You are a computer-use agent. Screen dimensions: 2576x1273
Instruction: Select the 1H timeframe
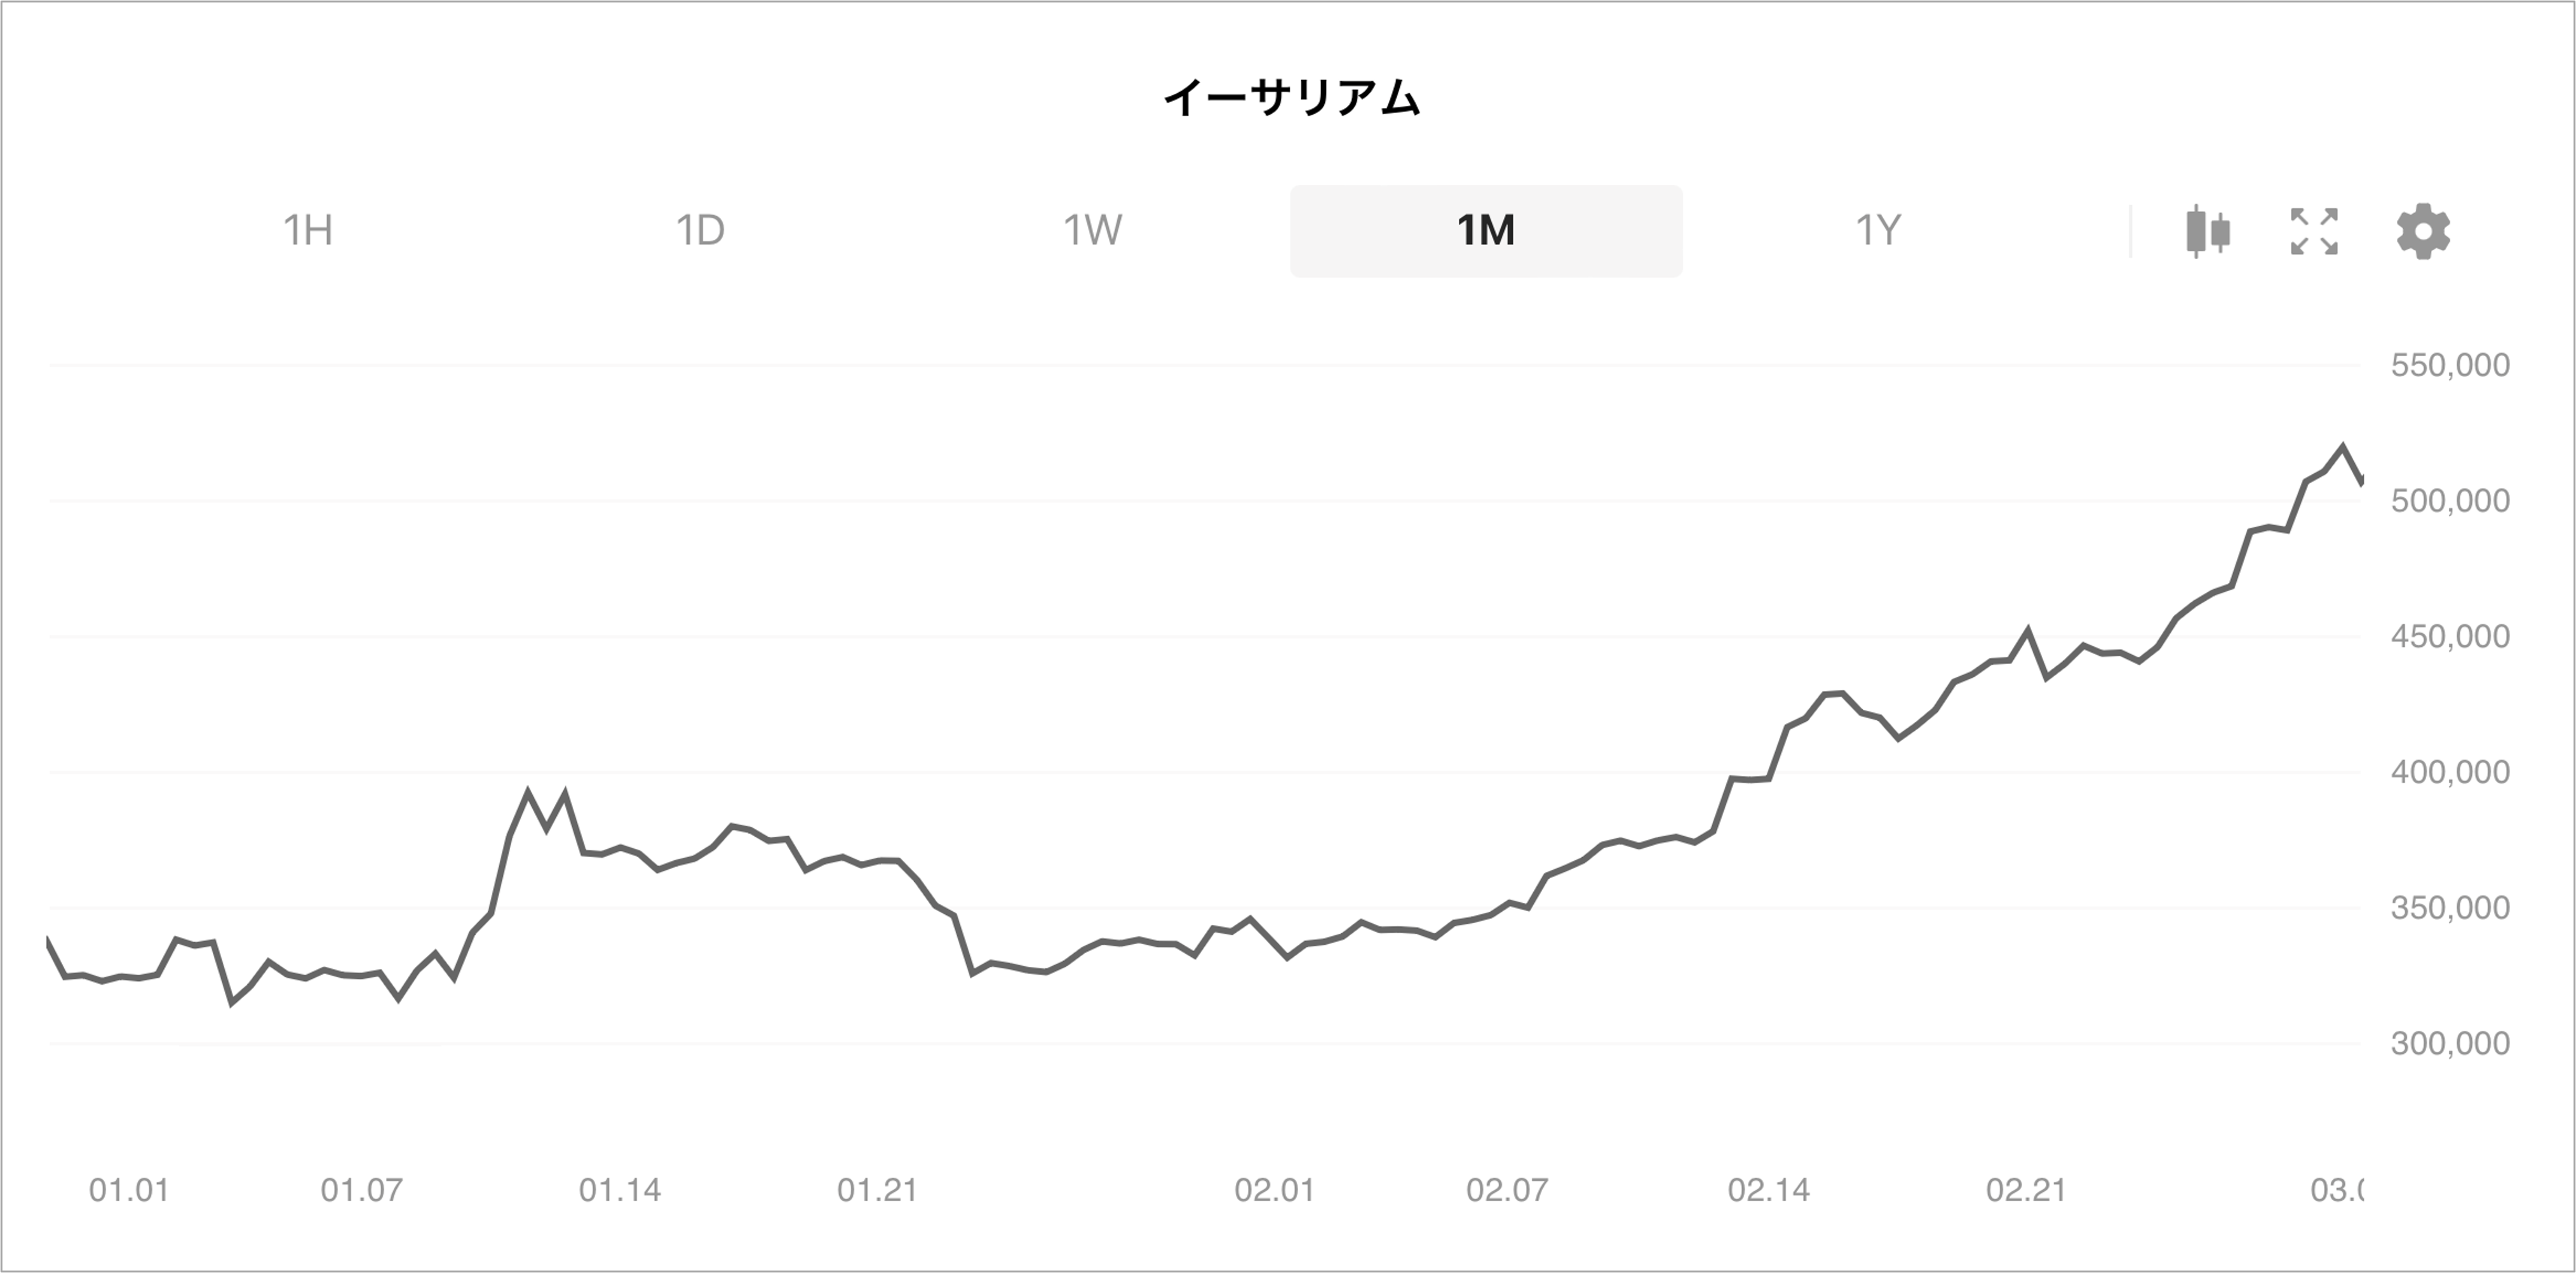coord(309,231)
